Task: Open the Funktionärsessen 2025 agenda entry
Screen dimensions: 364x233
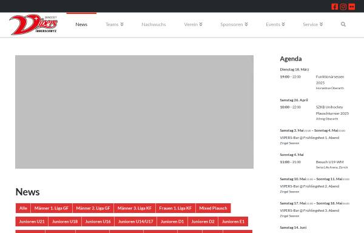Action: [329, 79]
